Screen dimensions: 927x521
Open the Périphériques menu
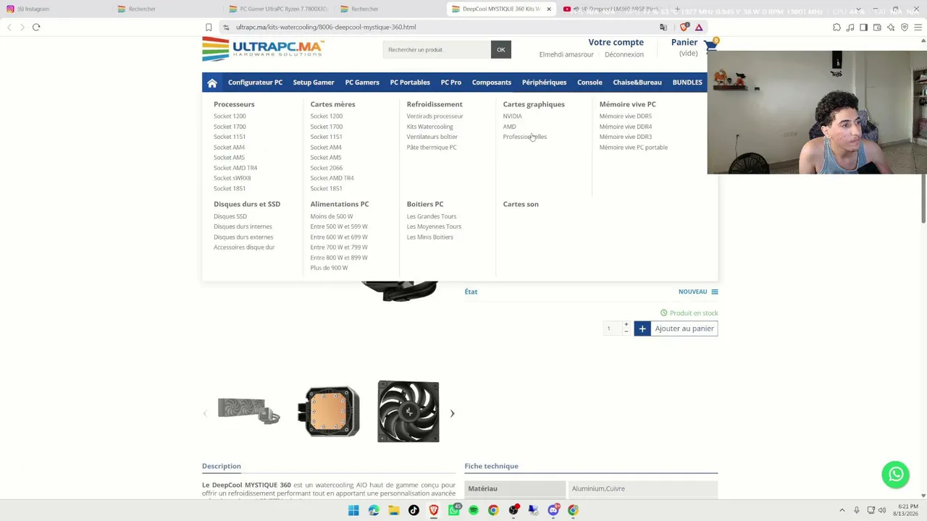[544, 82]
